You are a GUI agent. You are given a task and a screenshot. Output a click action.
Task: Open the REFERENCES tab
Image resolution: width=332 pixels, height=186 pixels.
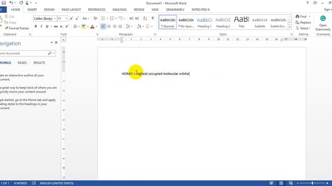point(97,10)
